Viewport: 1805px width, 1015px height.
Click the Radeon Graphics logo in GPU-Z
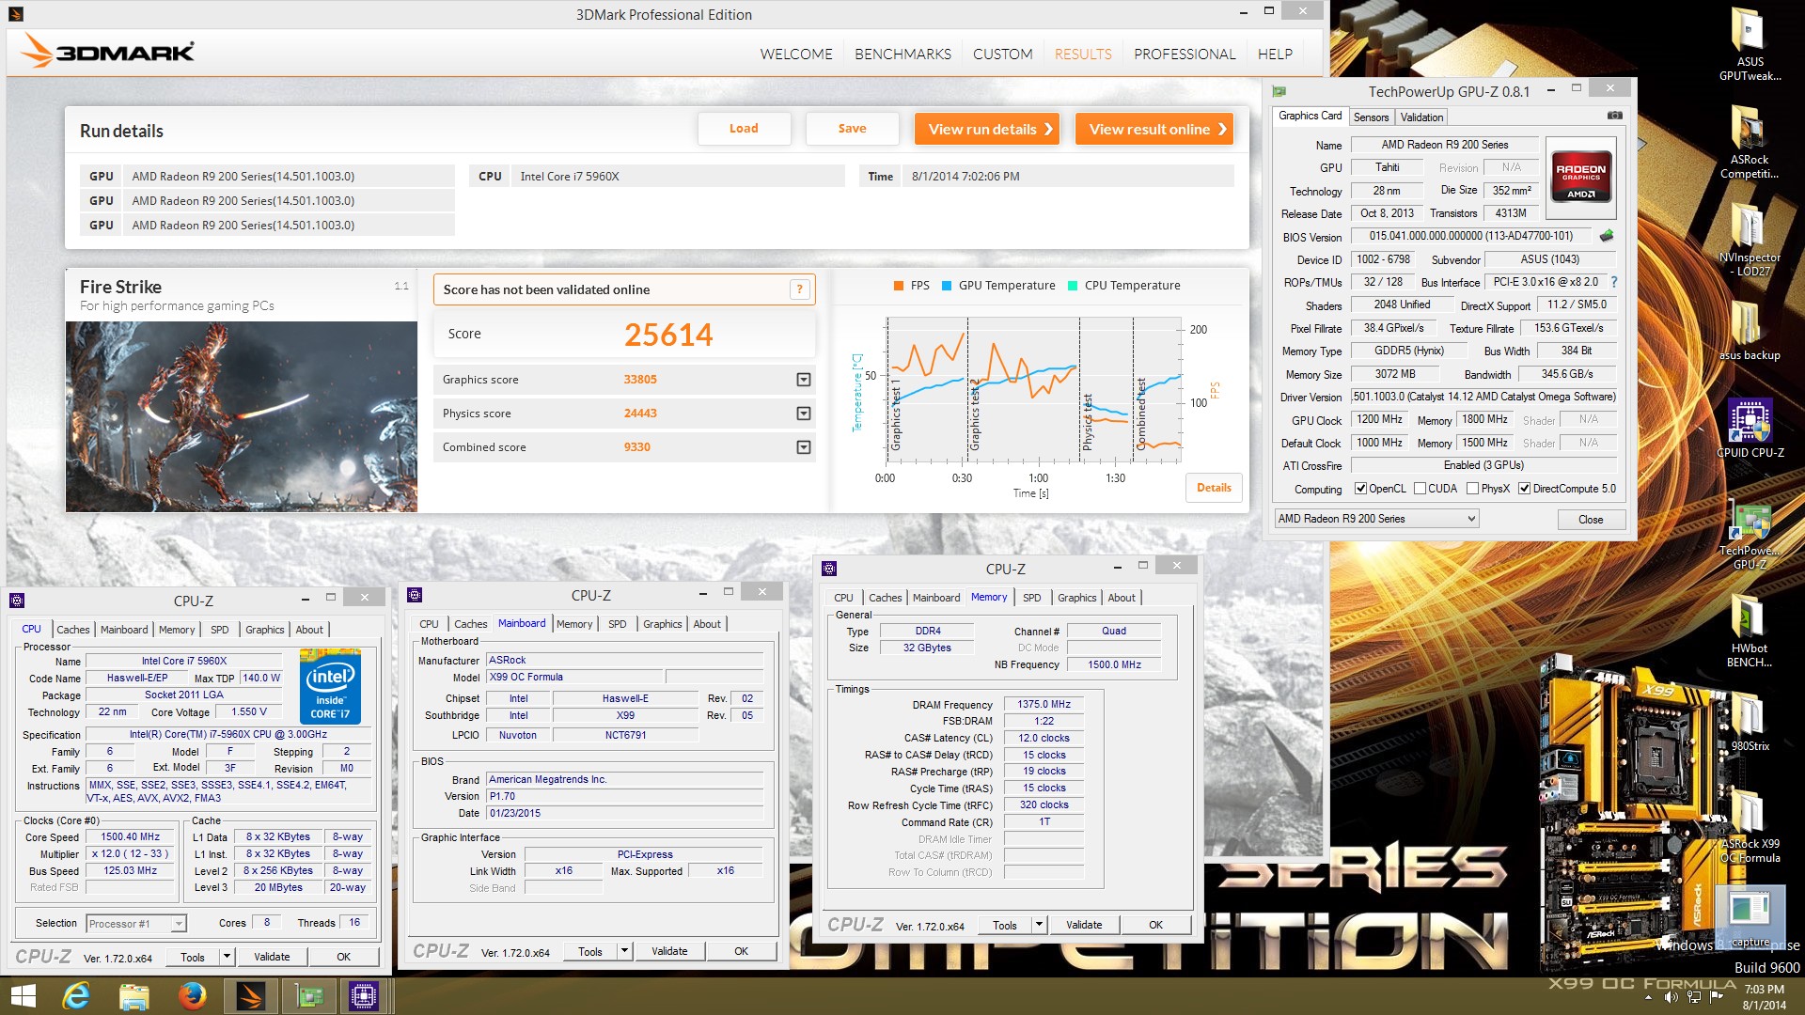coord(1580,176)
